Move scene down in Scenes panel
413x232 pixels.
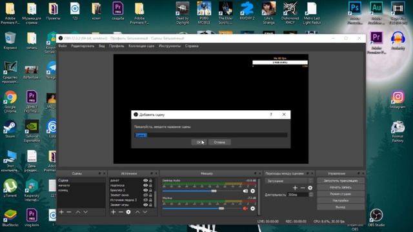click(x=86, y=212)
